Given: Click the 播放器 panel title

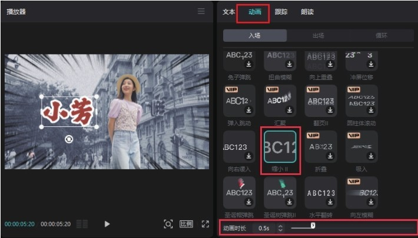Looking at the screenshot, I should click(16, 12).
